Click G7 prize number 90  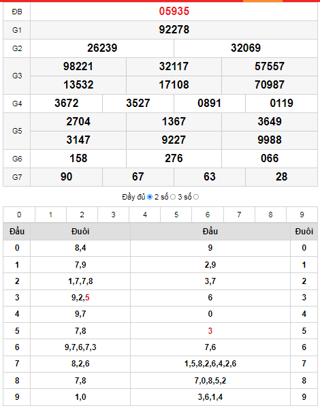pos(66,176)
